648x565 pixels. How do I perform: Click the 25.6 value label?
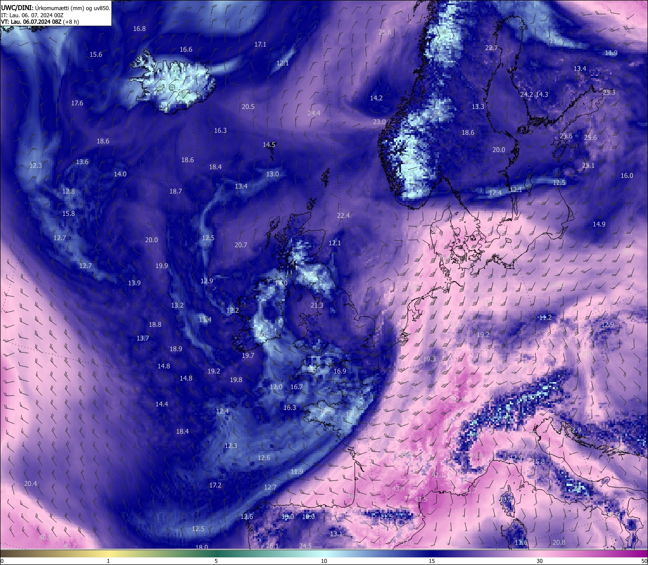(x=590, y=138)
